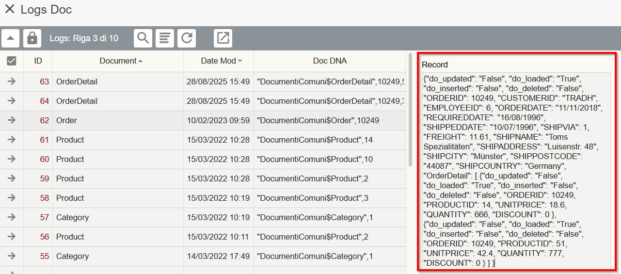Click arrow for row ID 61
The image size is (621, 274).
click(12, 140)
